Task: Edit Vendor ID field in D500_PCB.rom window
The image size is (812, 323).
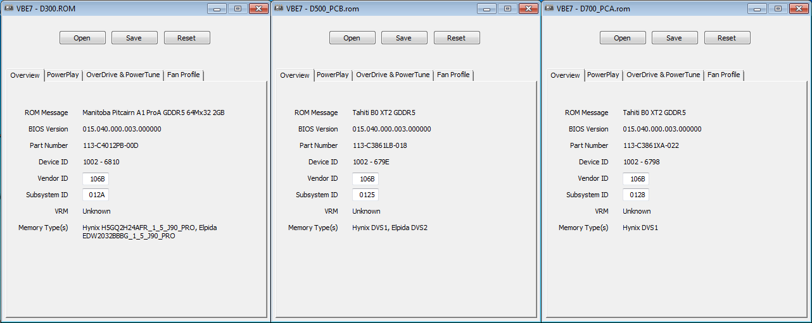Action: click(x=365, y=179)
